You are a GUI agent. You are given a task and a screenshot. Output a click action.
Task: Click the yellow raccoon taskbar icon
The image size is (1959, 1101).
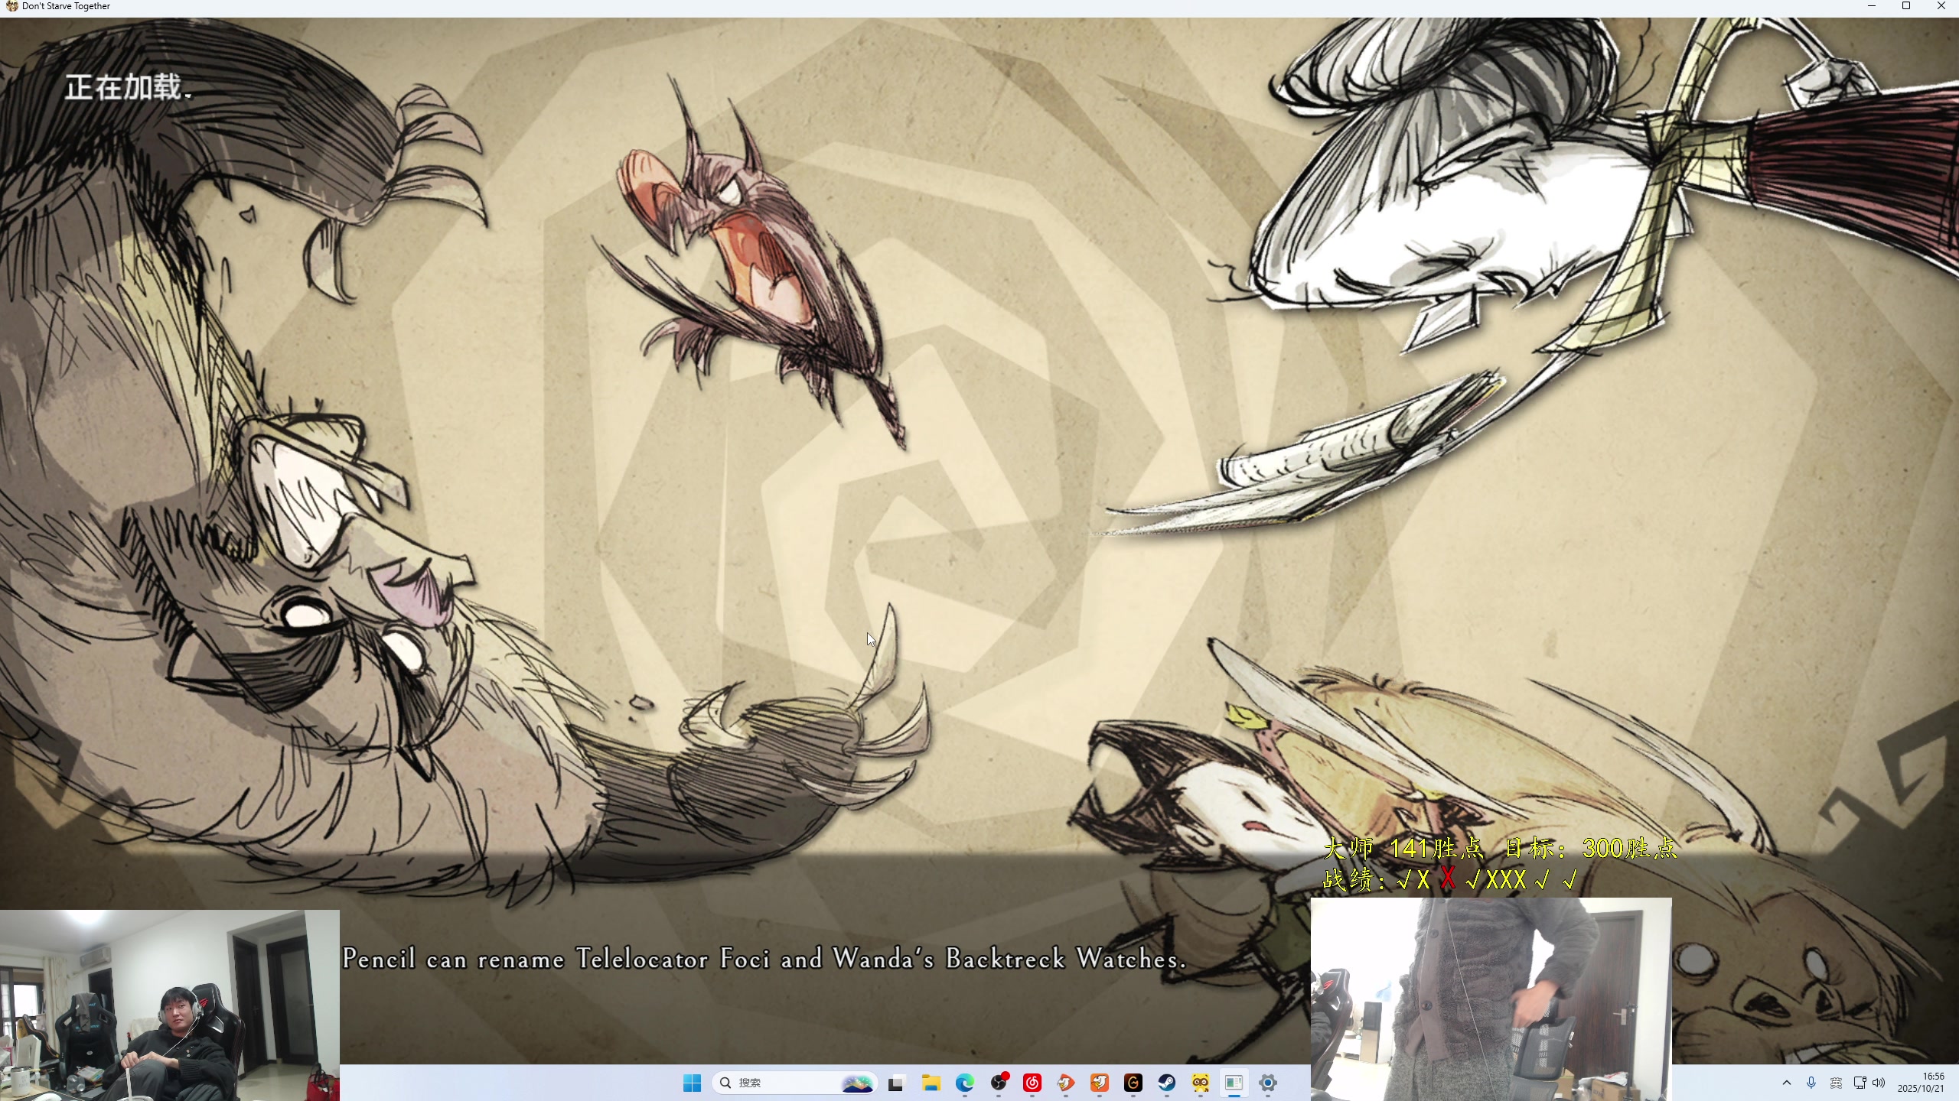click(1200, 1083)
